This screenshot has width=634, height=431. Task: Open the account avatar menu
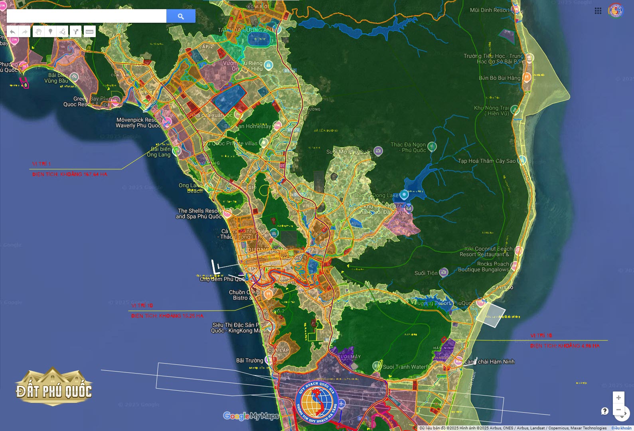point(616,11)
